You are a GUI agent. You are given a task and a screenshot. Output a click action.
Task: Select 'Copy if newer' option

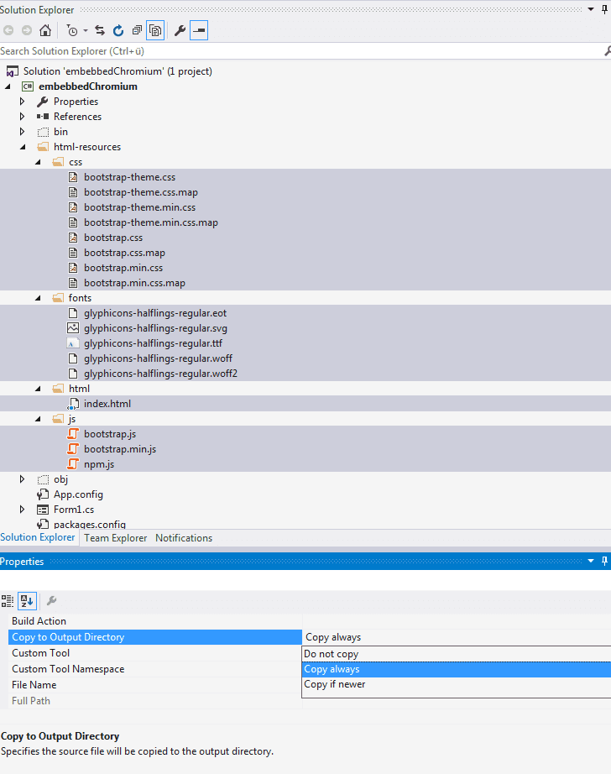coord(335,684)
